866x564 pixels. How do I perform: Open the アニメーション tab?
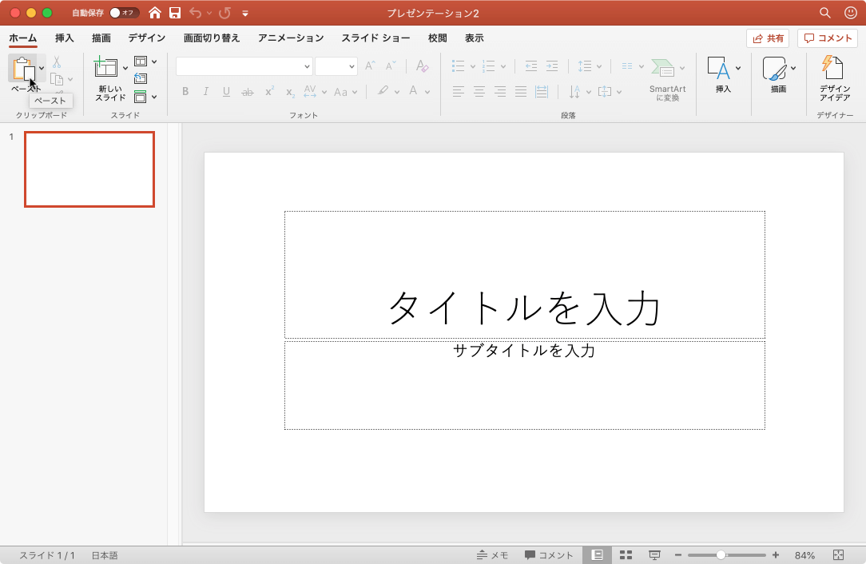pyautogui.click(x=291, y=38)
